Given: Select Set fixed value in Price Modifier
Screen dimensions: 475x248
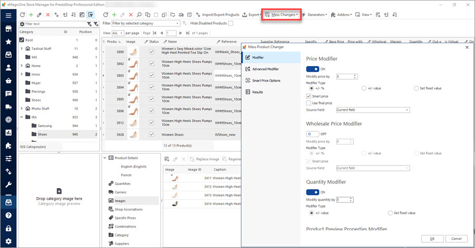Looking at the screenshot, I should click(417, 88).
